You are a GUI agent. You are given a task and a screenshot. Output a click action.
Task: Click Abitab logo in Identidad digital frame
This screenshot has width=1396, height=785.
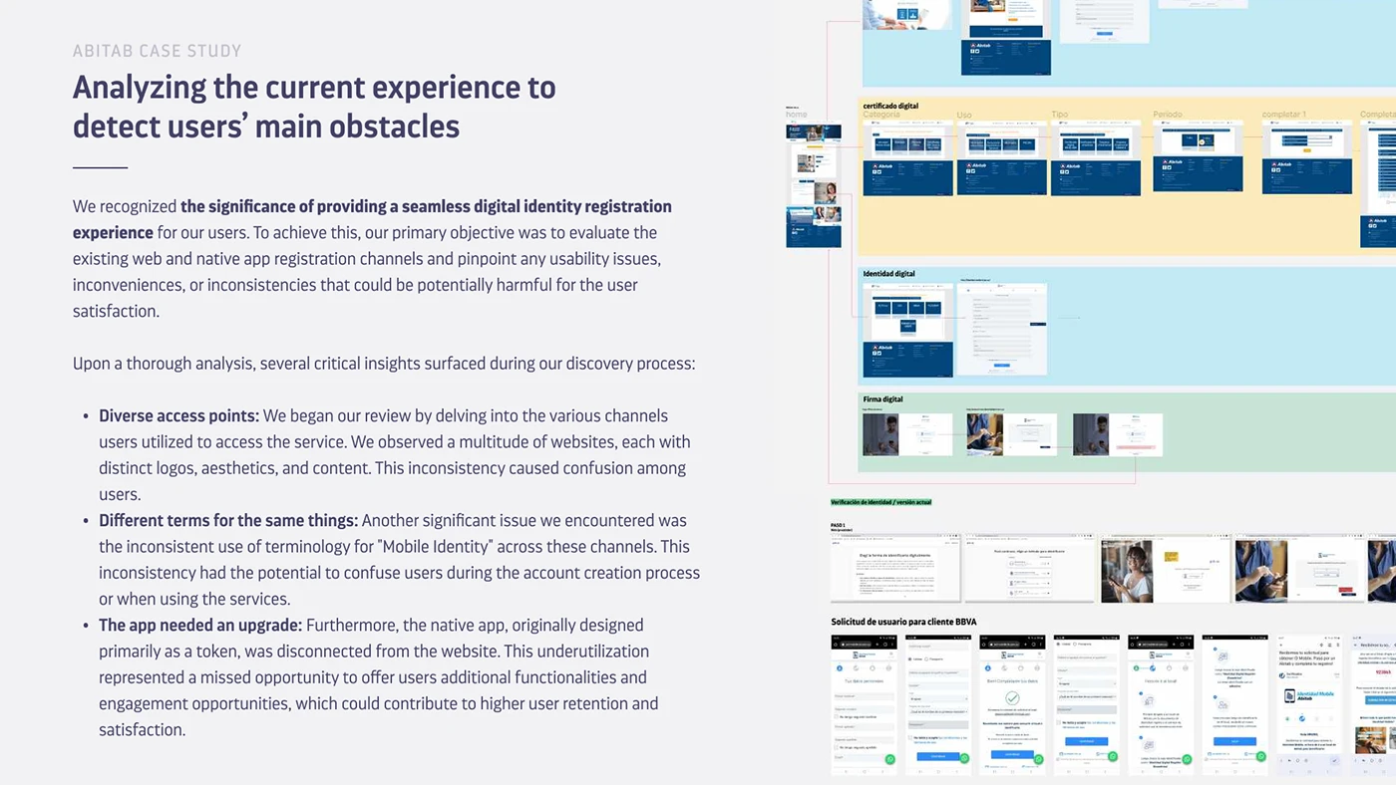tap(883, 348)
